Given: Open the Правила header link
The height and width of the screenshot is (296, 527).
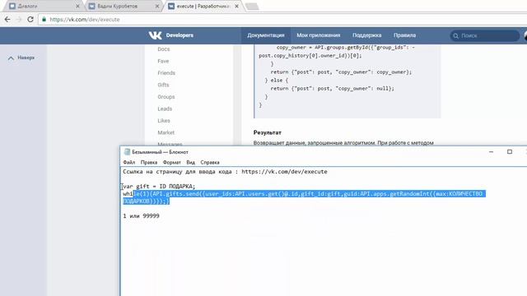Looking at the screenshot, I should [x=404, y=35].
